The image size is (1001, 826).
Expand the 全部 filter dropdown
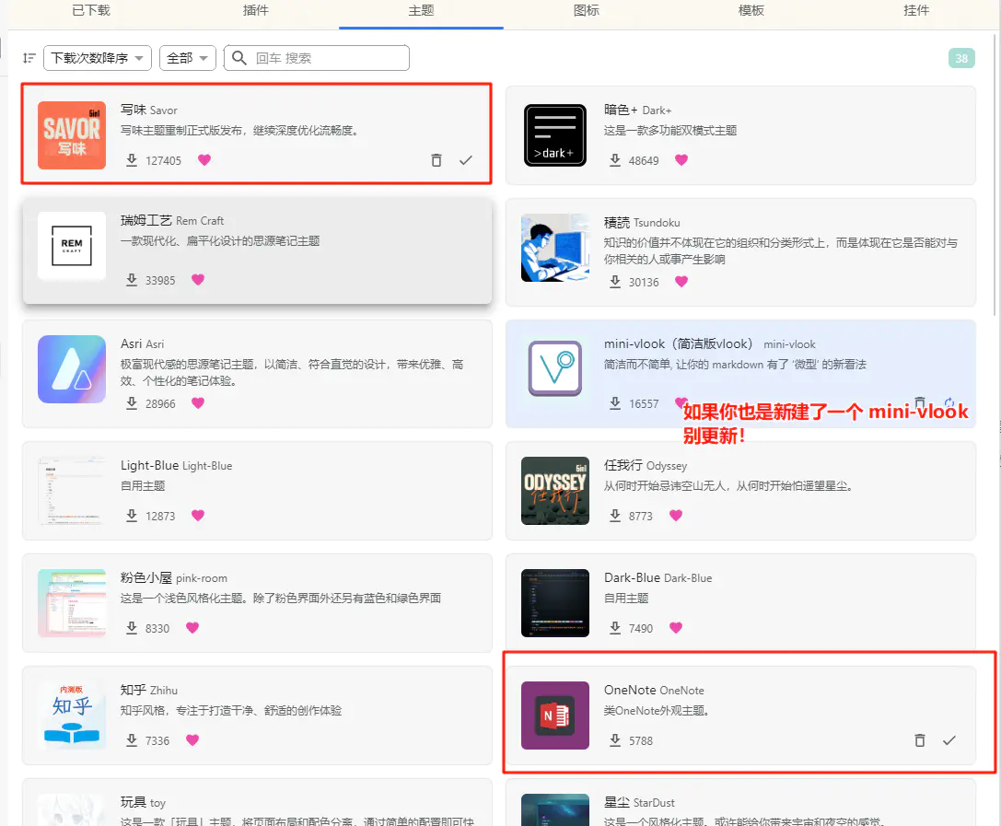[187, 58]
